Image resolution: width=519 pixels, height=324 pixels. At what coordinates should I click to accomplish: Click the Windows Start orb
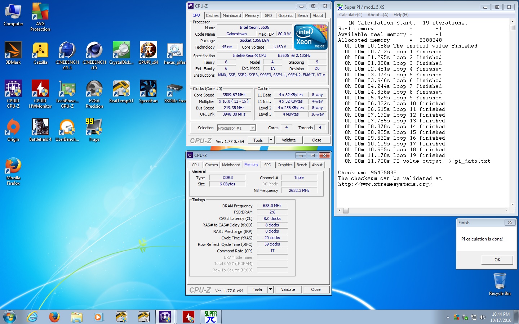(10, 317)
